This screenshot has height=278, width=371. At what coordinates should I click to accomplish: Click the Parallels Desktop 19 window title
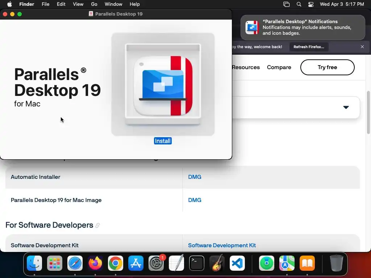point(119,14)
